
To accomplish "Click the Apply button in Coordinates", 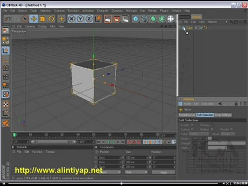I will click(x=163, y=172).
